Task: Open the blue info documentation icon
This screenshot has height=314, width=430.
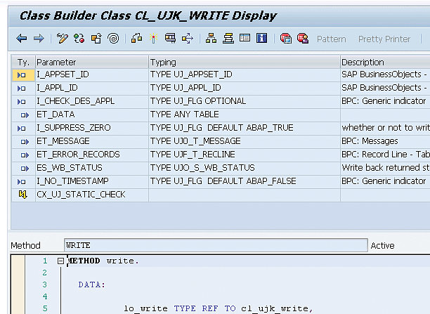Action: (262, 38)
